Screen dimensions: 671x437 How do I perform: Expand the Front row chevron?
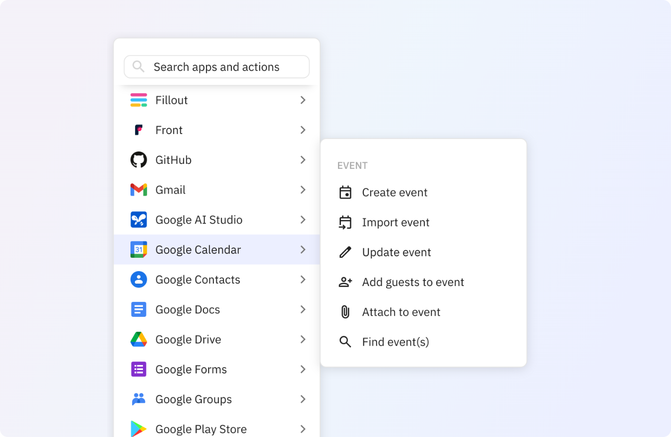303,130
